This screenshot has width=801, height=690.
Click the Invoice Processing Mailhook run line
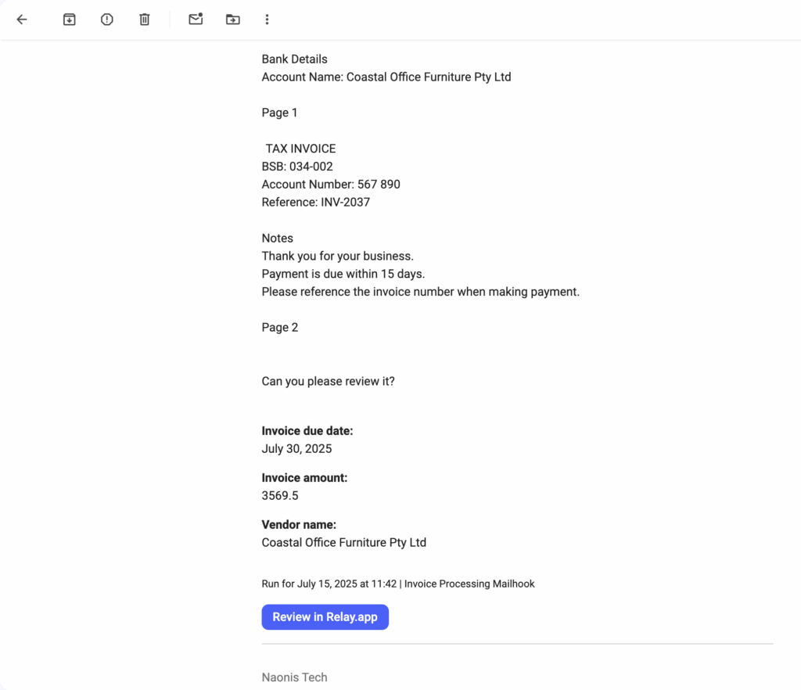click(x=398, y=584)
